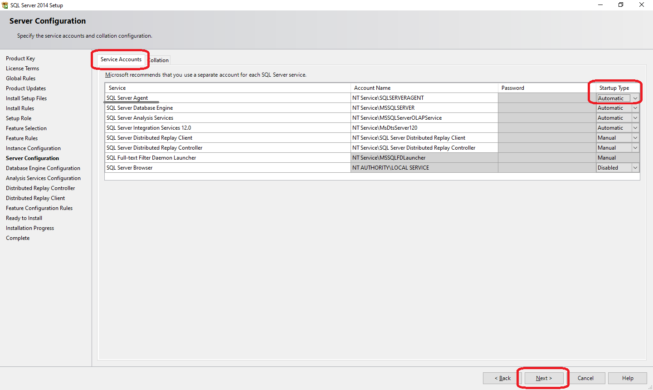The width and height of the screenshot is (653, 390).
Task: Click Install Setup Files step in sidebar
Action: coord(26,98)
